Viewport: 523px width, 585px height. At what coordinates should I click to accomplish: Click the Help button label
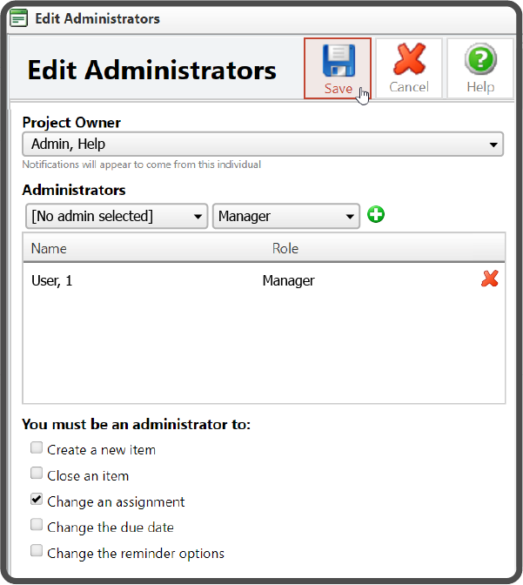pyautogui.click(x=479, y=87)
